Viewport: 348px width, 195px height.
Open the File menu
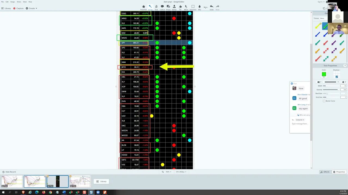point(2,2)
